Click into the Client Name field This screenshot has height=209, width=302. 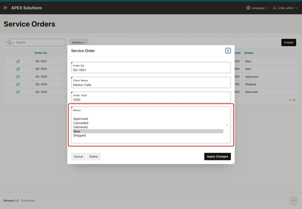[151, 82]
